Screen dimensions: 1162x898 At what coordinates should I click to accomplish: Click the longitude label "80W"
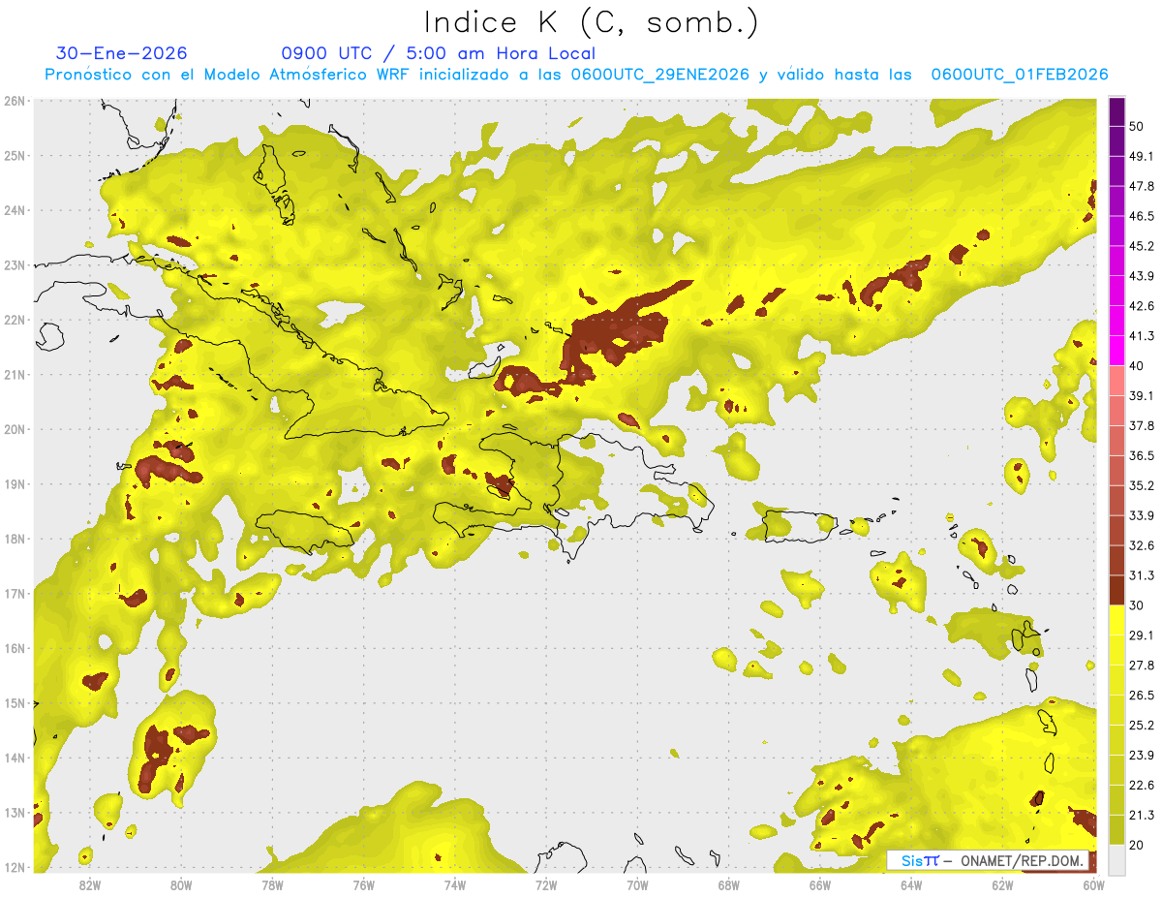tap(181, 885)
